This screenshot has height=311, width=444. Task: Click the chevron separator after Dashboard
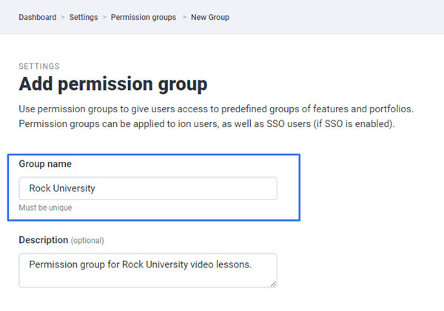point(63,17)
